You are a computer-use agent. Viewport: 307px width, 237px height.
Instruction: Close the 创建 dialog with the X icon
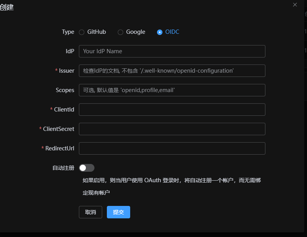pyautogui.click(x=295, y=5)
